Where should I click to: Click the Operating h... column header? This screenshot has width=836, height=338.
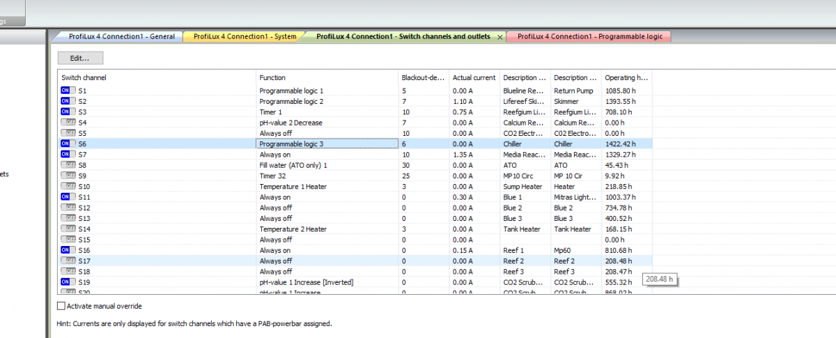pos(626,77)
